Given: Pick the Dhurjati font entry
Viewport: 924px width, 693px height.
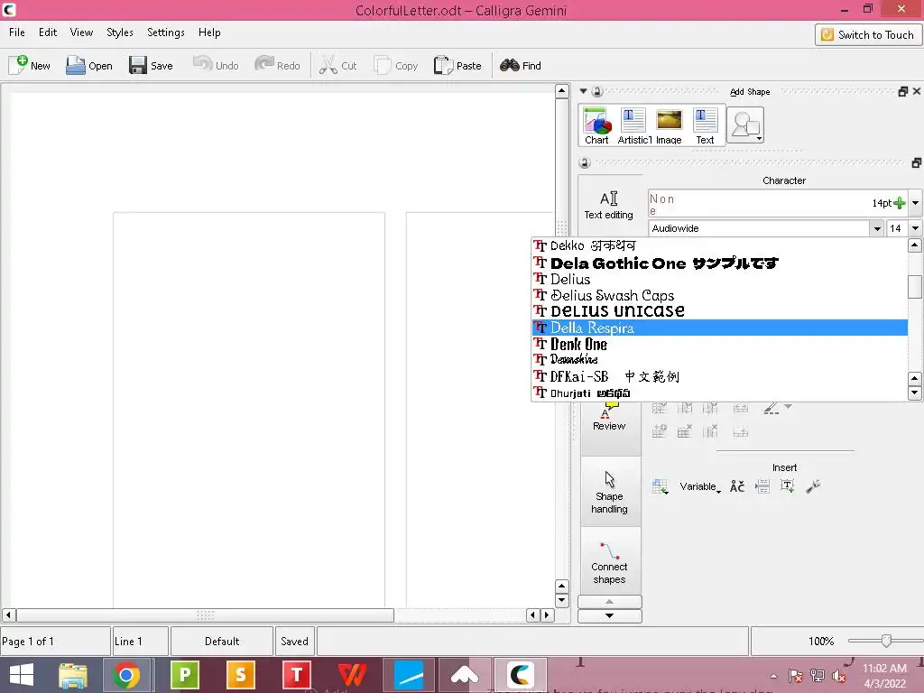Looking at the screenshot, I should coord(719,393).
